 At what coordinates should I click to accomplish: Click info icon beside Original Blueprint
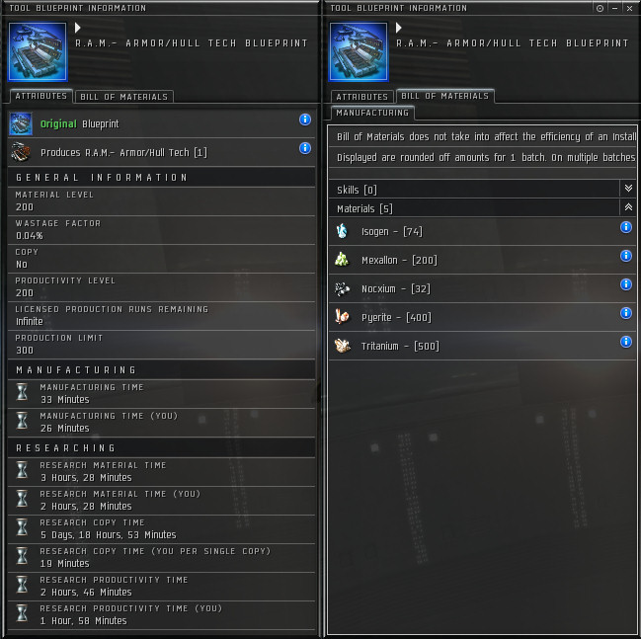point(305,120)
